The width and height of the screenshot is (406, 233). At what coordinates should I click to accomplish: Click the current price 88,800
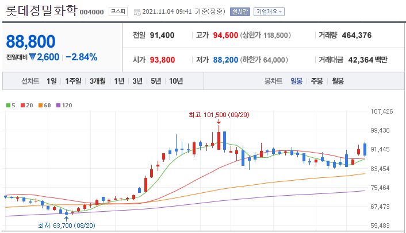click(31, 41)
